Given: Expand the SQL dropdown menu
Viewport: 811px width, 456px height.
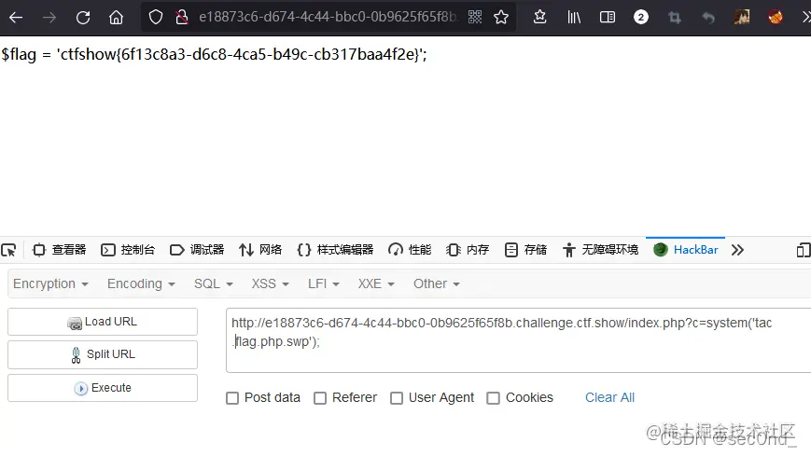Looking at the screenshot, I should tap(214, 283).
